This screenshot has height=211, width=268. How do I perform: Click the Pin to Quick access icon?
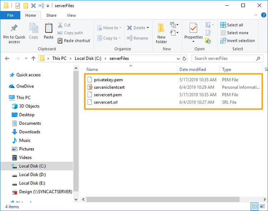(x=14, y=29)
